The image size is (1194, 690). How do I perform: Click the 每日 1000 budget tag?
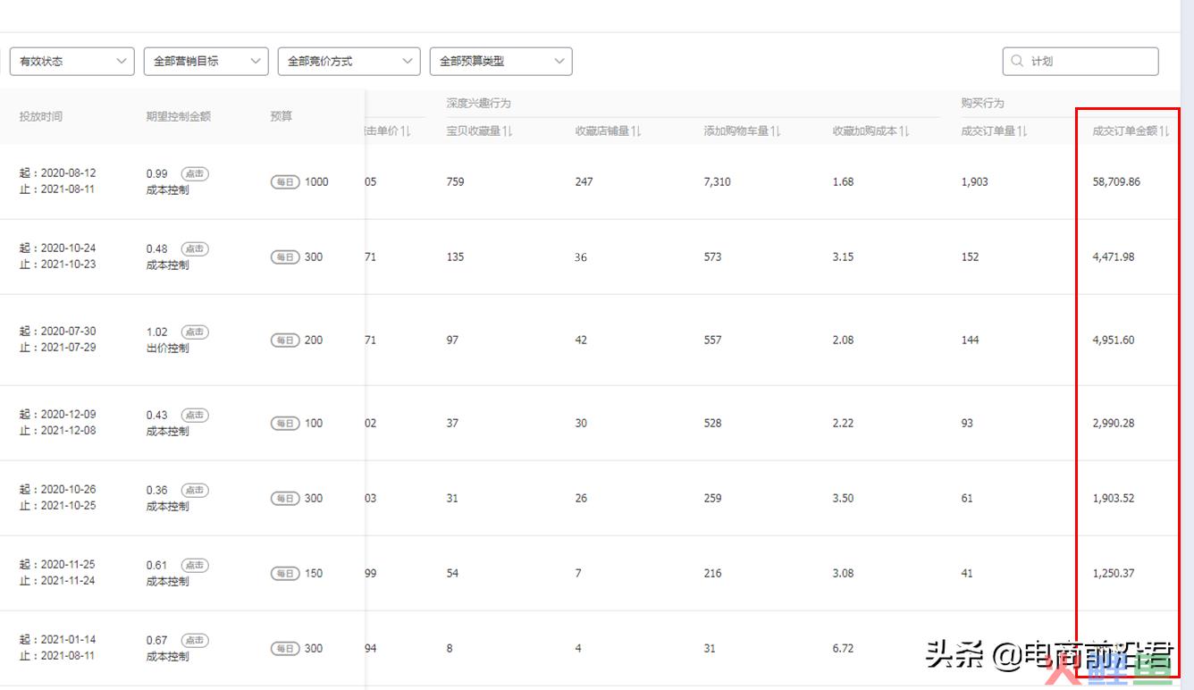(x=298, y=181)
